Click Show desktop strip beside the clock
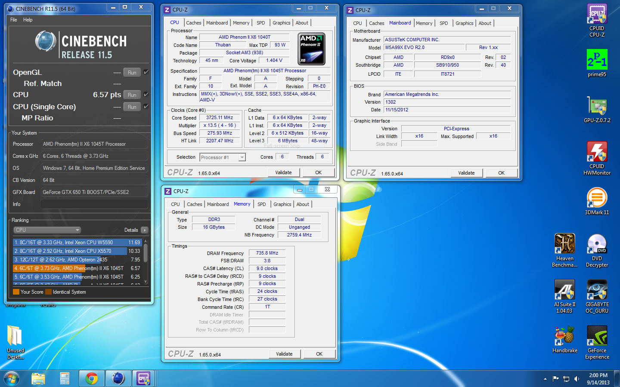 [x=617, y=379]
